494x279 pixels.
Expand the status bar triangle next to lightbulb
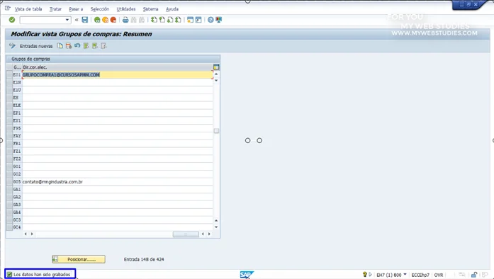pyautogui.click(x=370, y=274)
